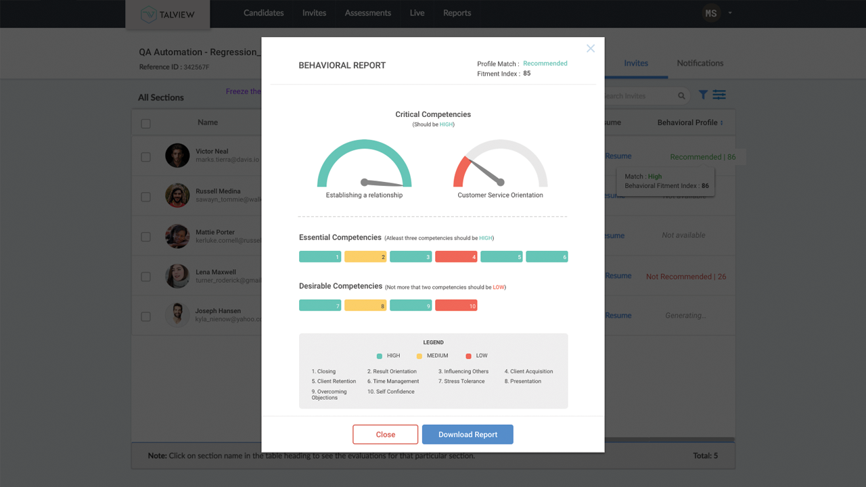The height and width of the screenshot is (487, 866).
Task: Click Mattie Porter's profile photo
Action: click(x=177, y=236)
